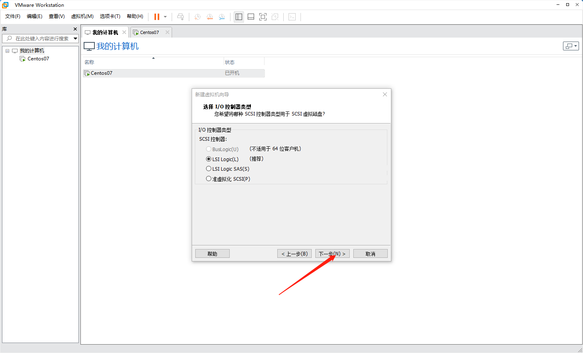Open the library search options dropdown arrow
Screen dimensions: 583x353
(75, 38)
